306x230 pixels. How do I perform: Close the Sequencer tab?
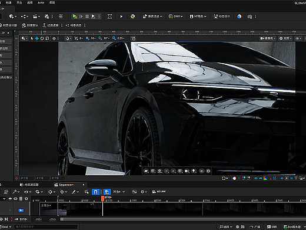pos(84,185)
